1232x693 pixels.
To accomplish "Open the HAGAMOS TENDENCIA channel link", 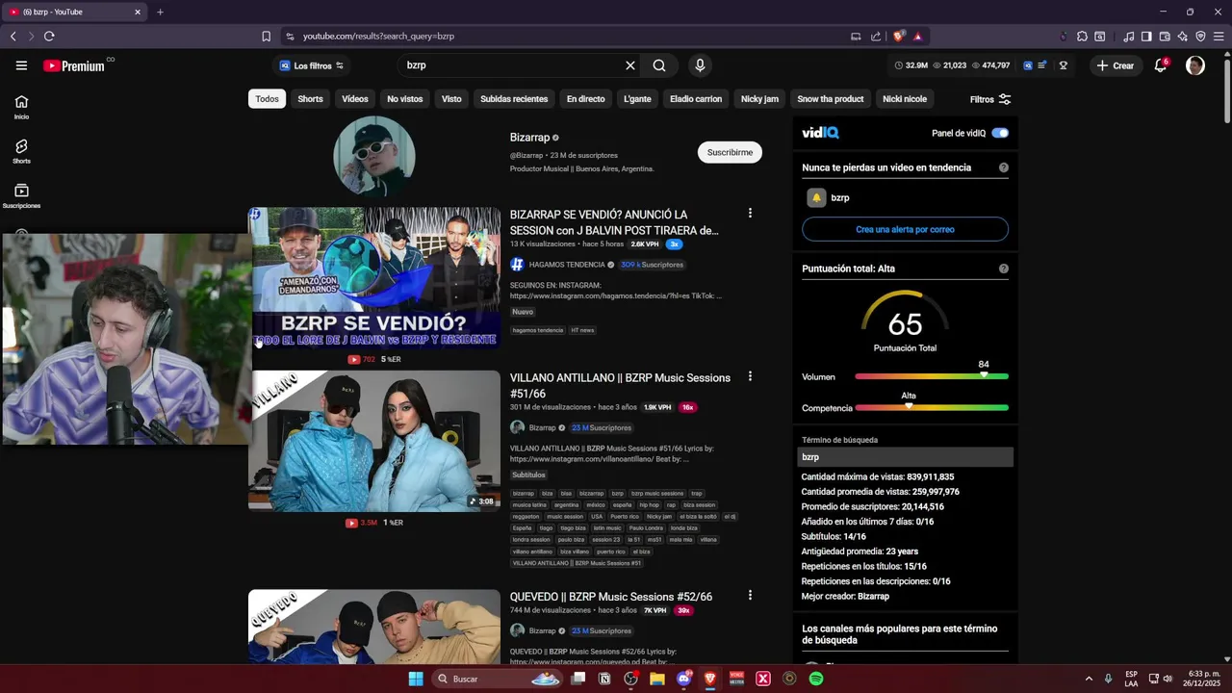I will tap(566, 265).
